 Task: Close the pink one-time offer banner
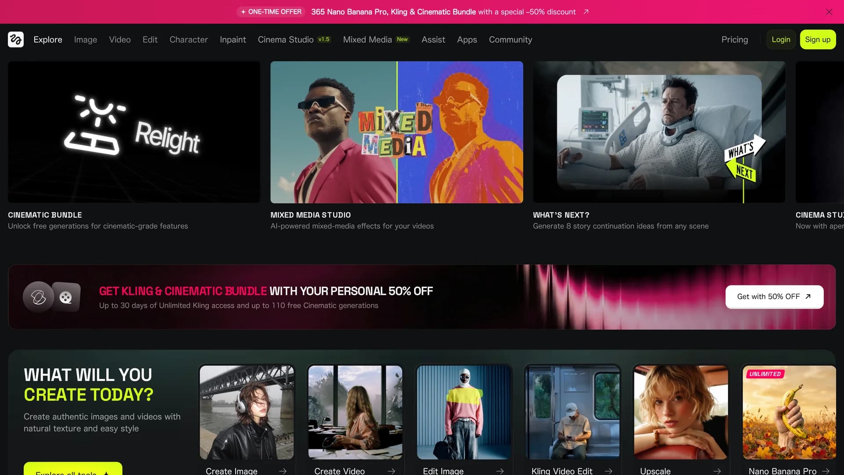[x=829, y=12]
